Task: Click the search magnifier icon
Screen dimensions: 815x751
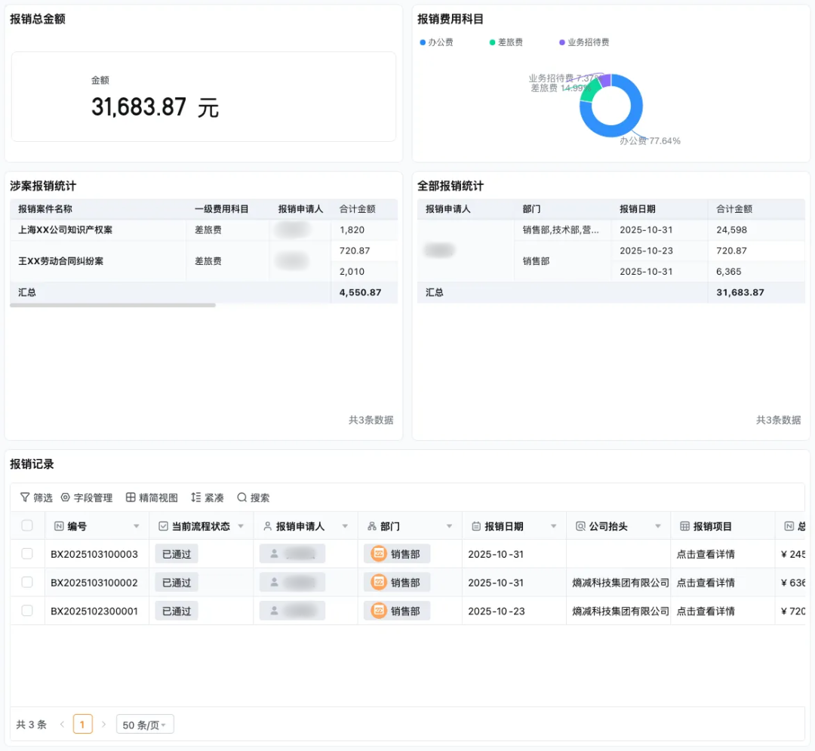Action: coord(242,497)
